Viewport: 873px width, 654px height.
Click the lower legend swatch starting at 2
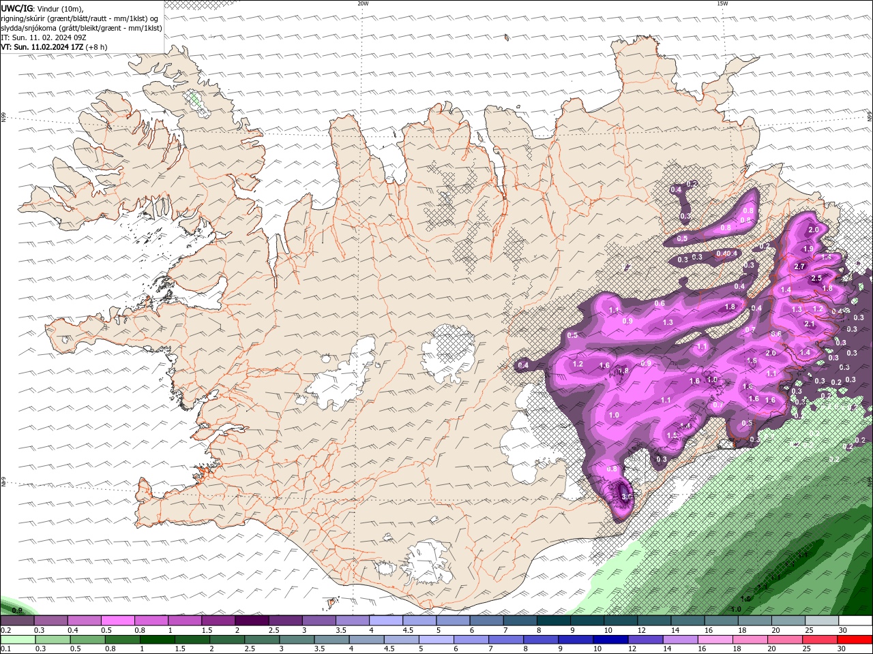[228, 640]
